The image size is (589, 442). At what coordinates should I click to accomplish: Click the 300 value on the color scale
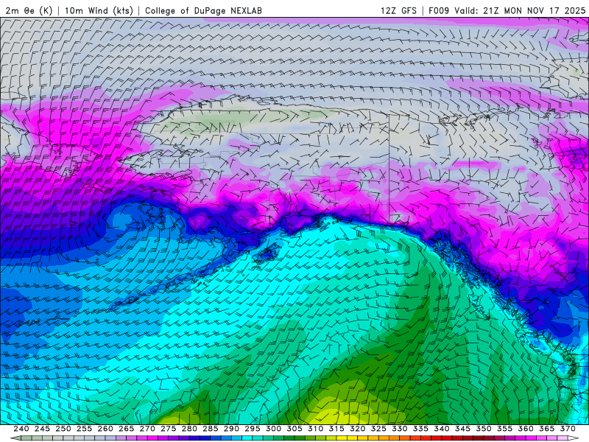point(273,429)
